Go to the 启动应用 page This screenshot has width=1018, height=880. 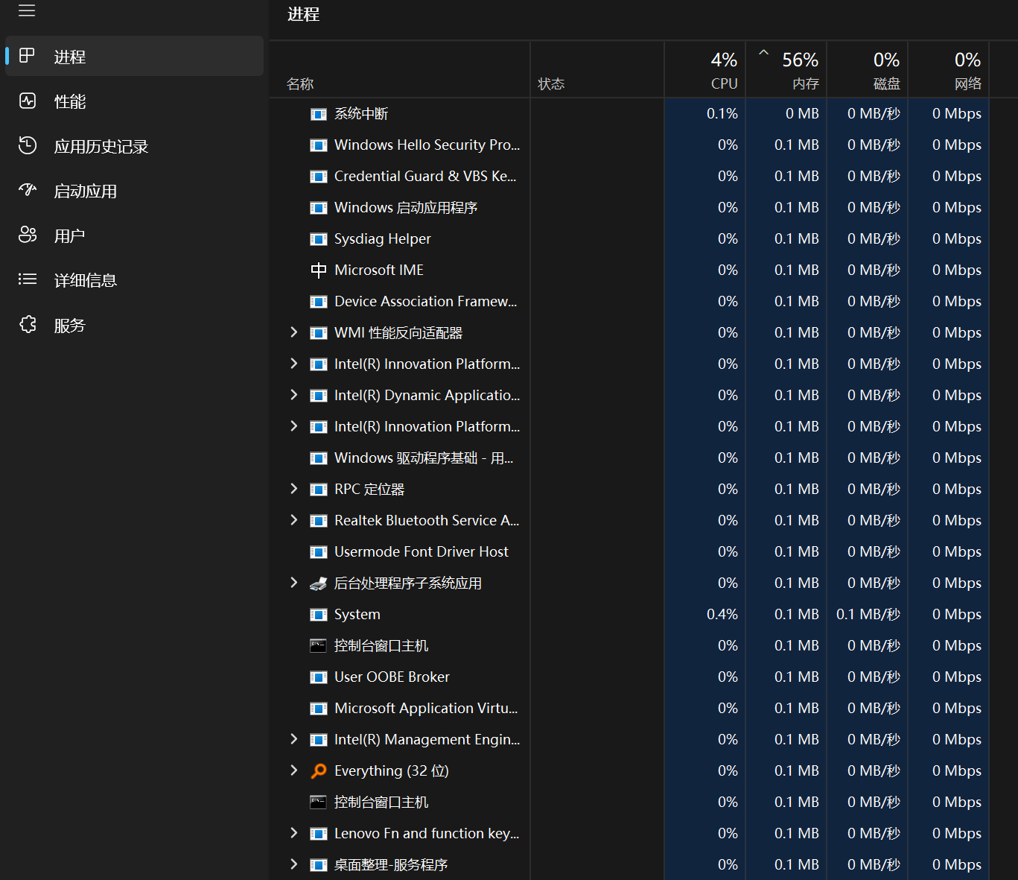point(134,190)
